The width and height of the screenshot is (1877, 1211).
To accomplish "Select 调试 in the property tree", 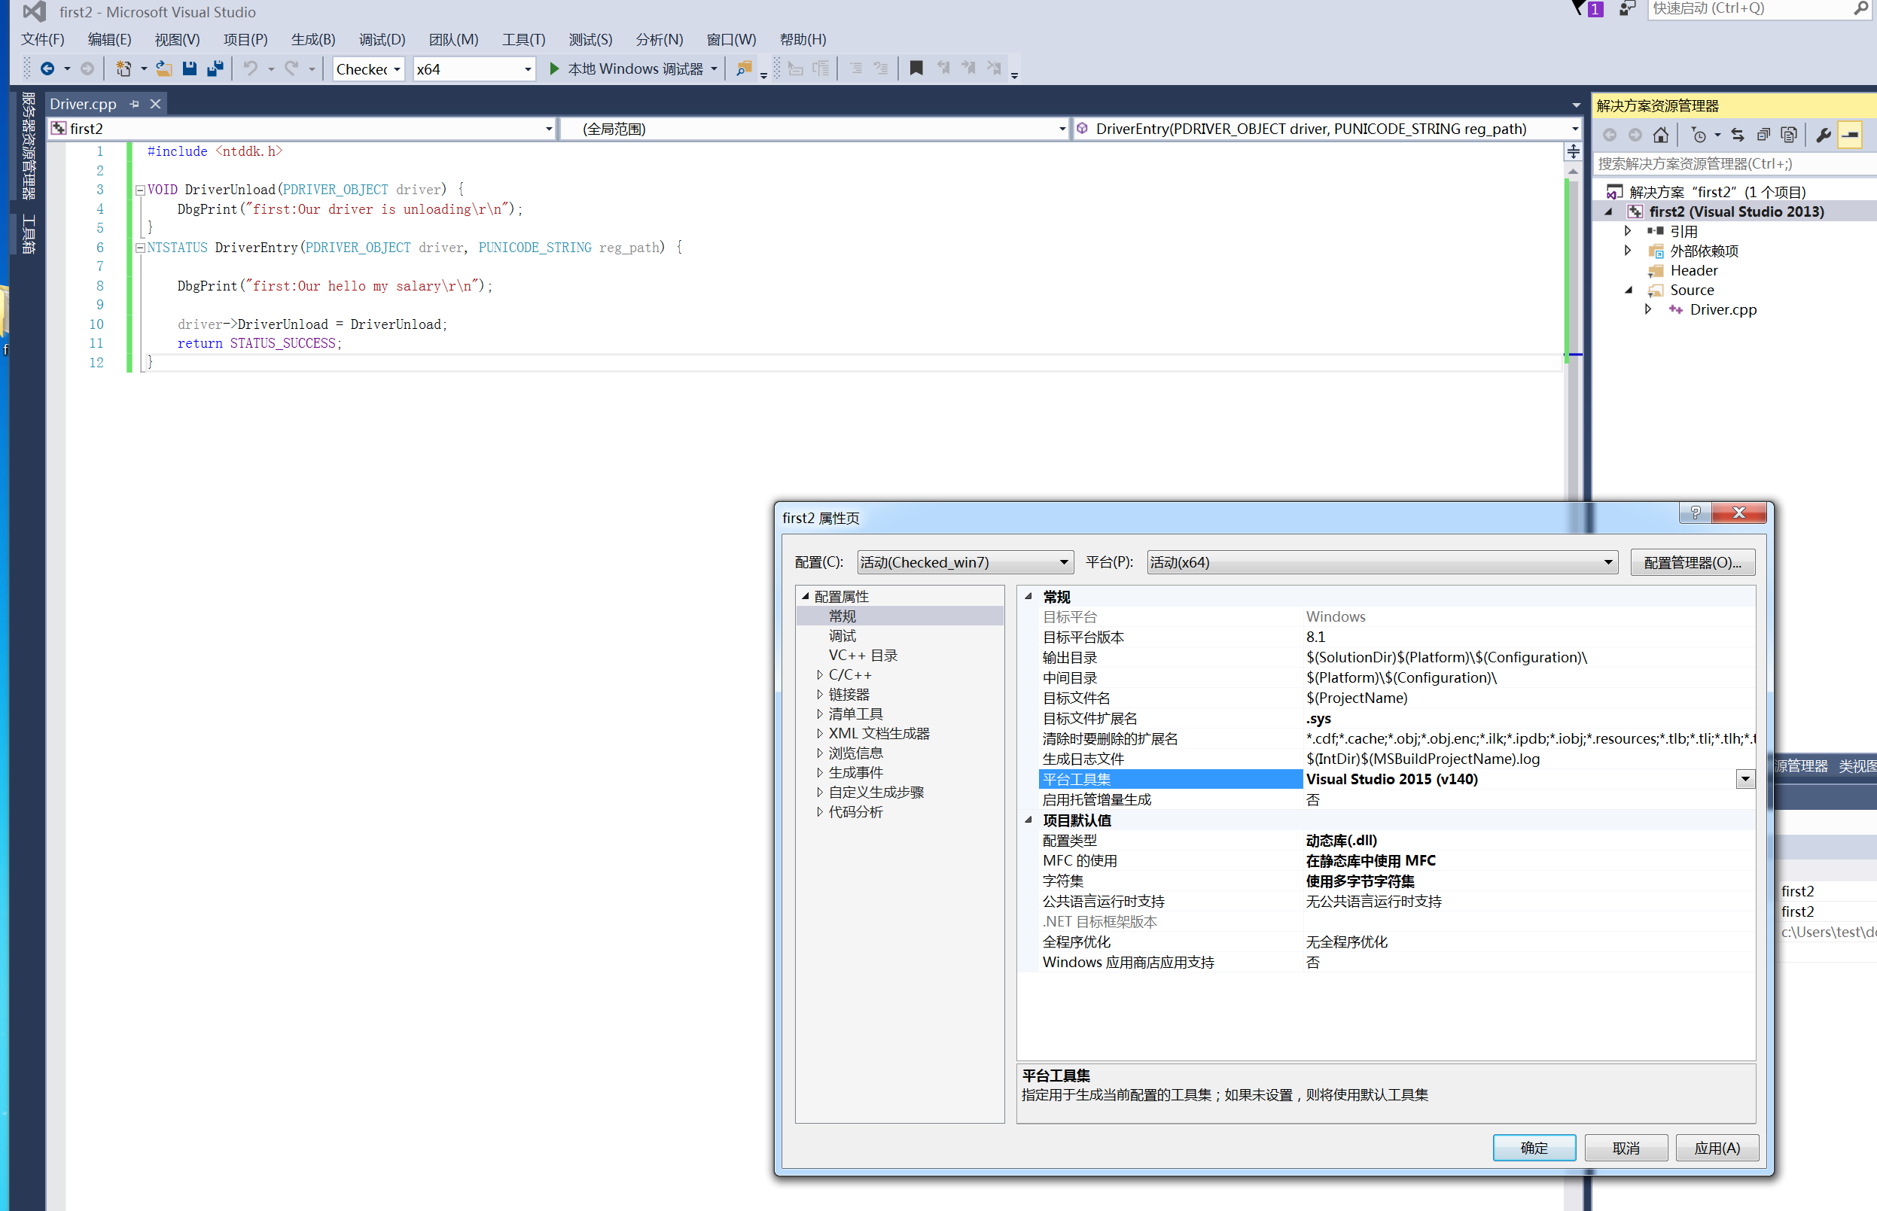I will [x=842, y=635].
